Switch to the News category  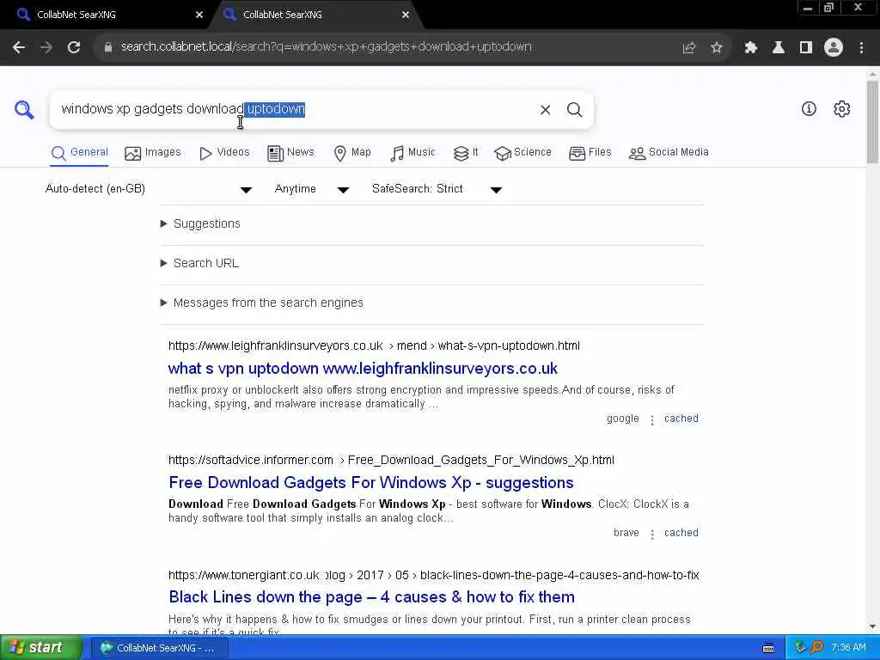[290, 153]
